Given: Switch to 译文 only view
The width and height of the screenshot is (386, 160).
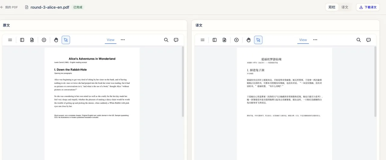Looking at the screenshot, I should click(345, 7).
